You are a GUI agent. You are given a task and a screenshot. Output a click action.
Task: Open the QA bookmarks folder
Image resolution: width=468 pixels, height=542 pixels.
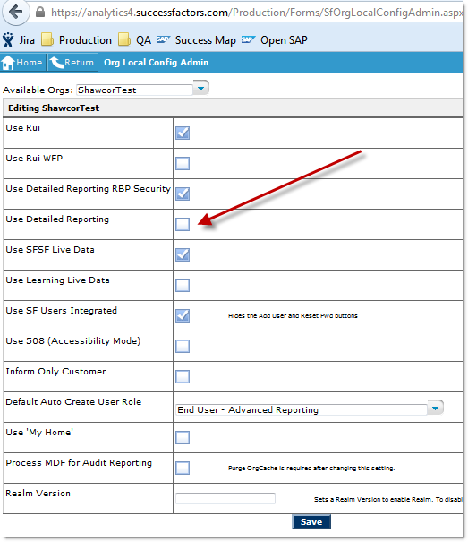(135, 40)
